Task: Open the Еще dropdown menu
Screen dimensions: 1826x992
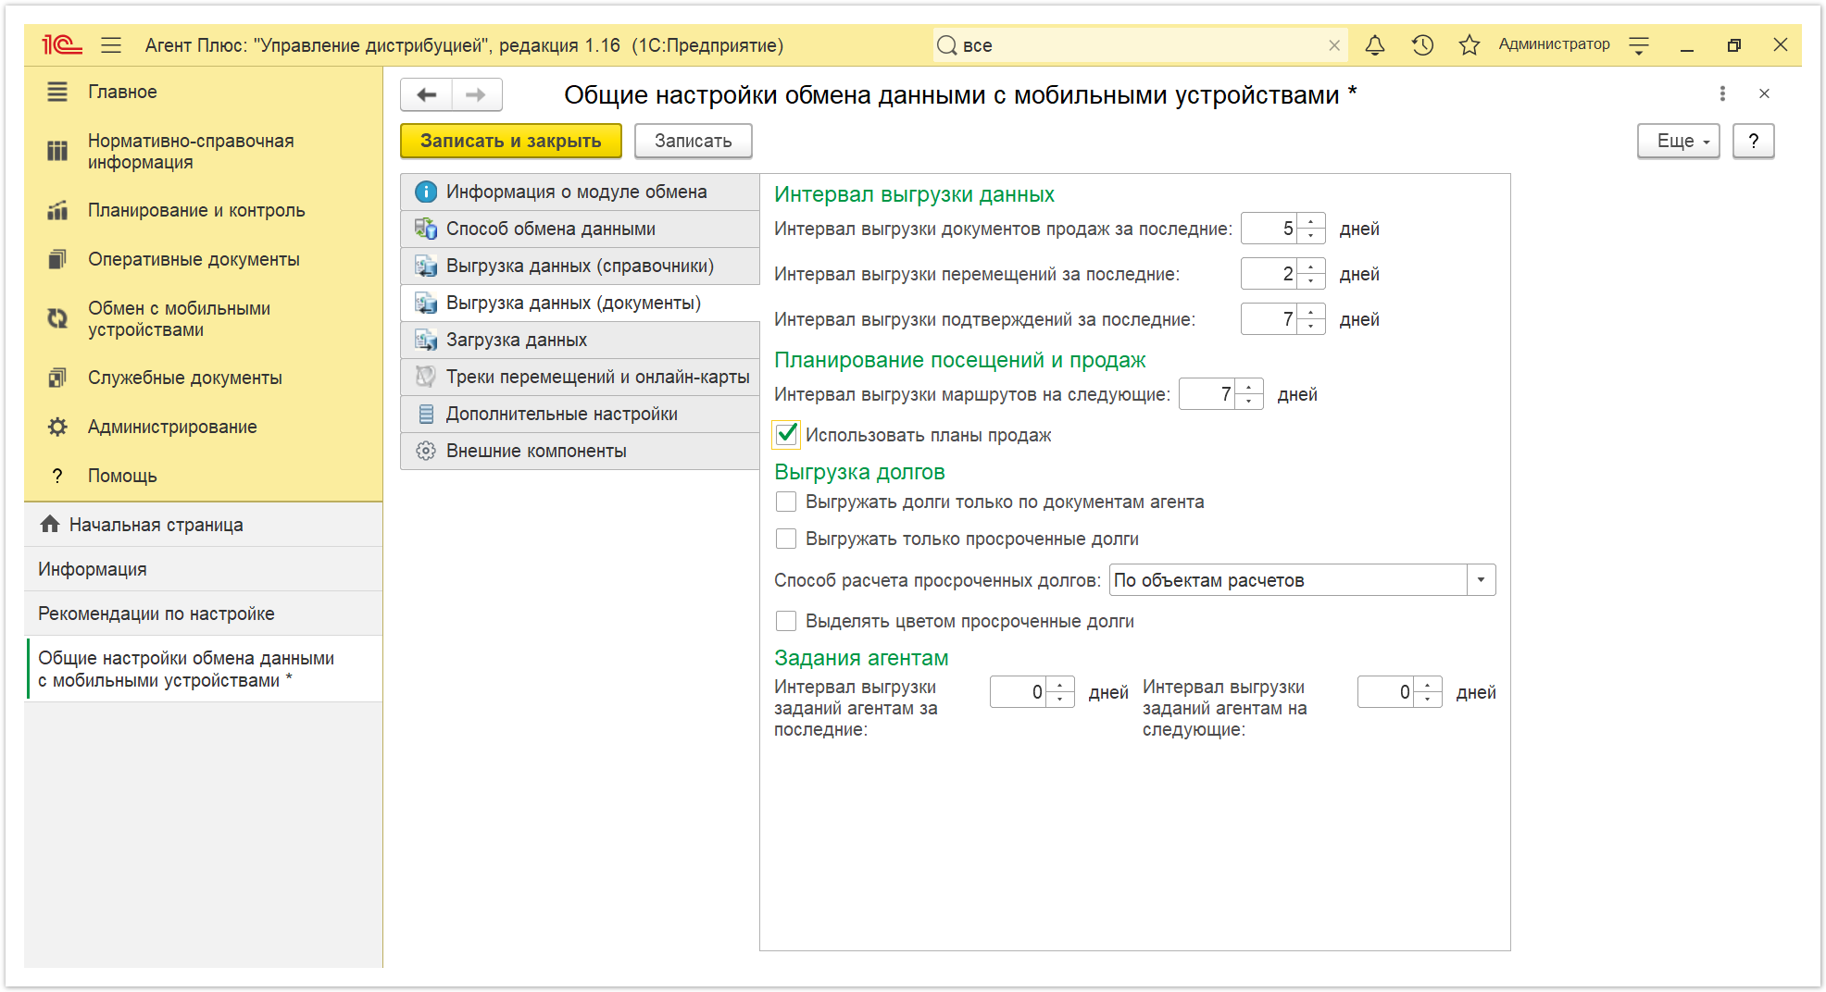Action: point(1678,141)
